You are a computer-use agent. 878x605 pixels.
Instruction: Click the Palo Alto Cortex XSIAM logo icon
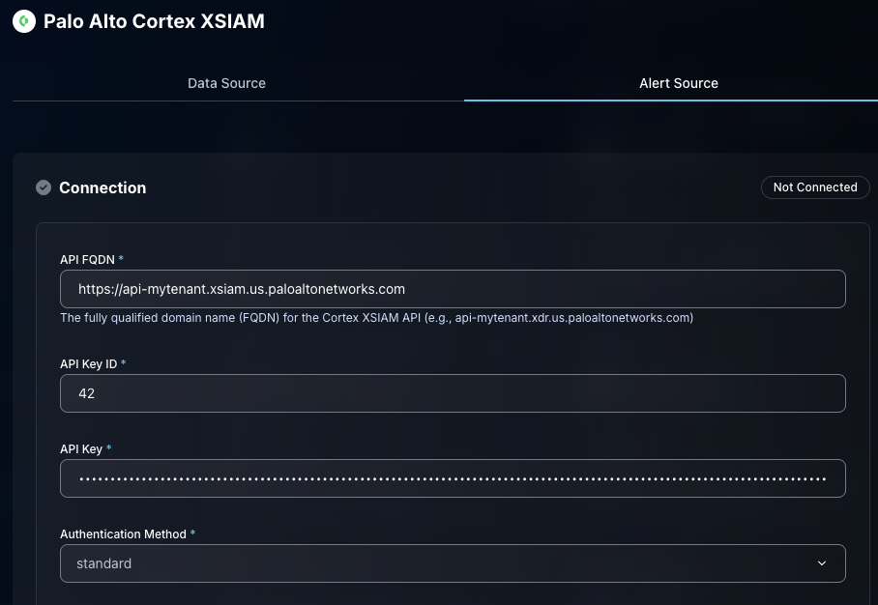tap(23, 21)
